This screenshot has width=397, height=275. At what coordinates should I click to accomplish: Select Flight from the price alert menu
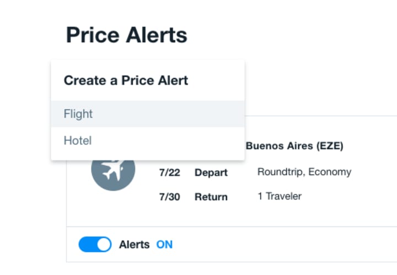[x=78, y=114]
